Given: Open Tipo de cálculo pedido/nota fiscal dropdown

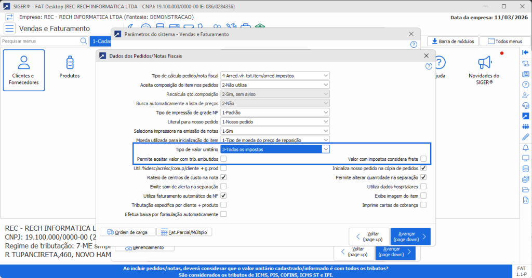Looking at the screenshot, I should tap(325, 75).
